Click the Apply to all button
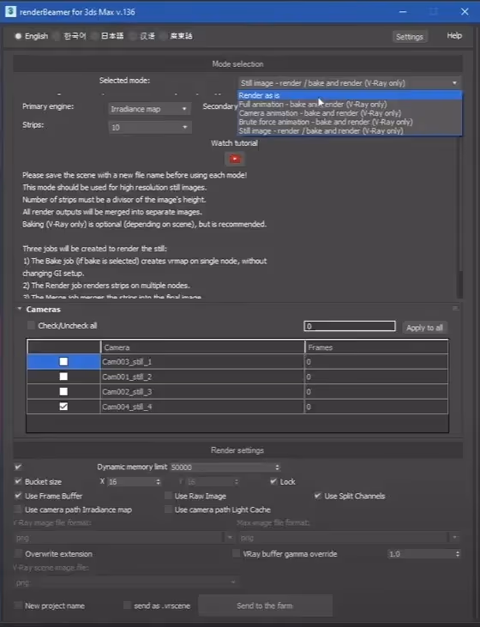 425,328
